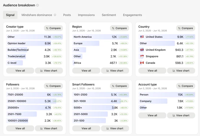Click the North America row

pyautogui.click(x=101, y=37)
